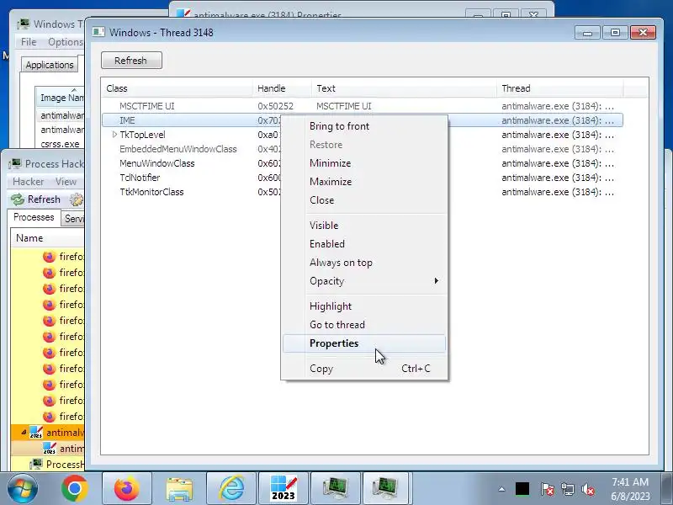This screenshot has width=673, height=505.
Task: Choose Bring to front from context menu
Action: tap(364, 126)
